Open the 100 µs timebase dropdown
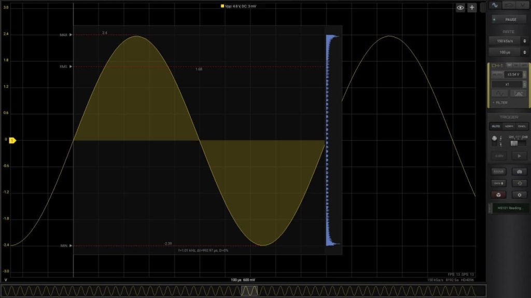 click(x=508, y=53)
